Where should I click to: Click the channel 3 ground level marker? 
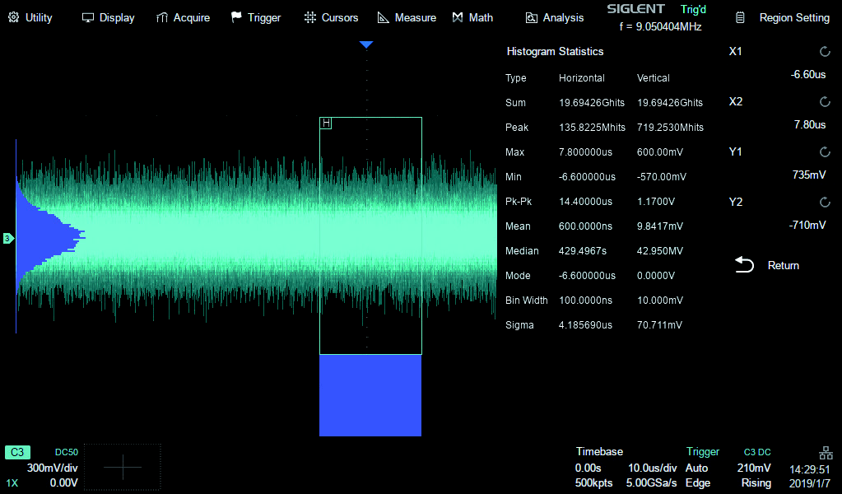8,239
